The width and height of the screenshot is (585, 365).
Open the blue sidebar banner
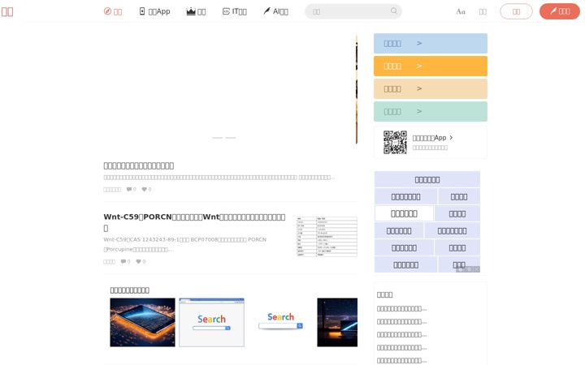coord(431,43)
